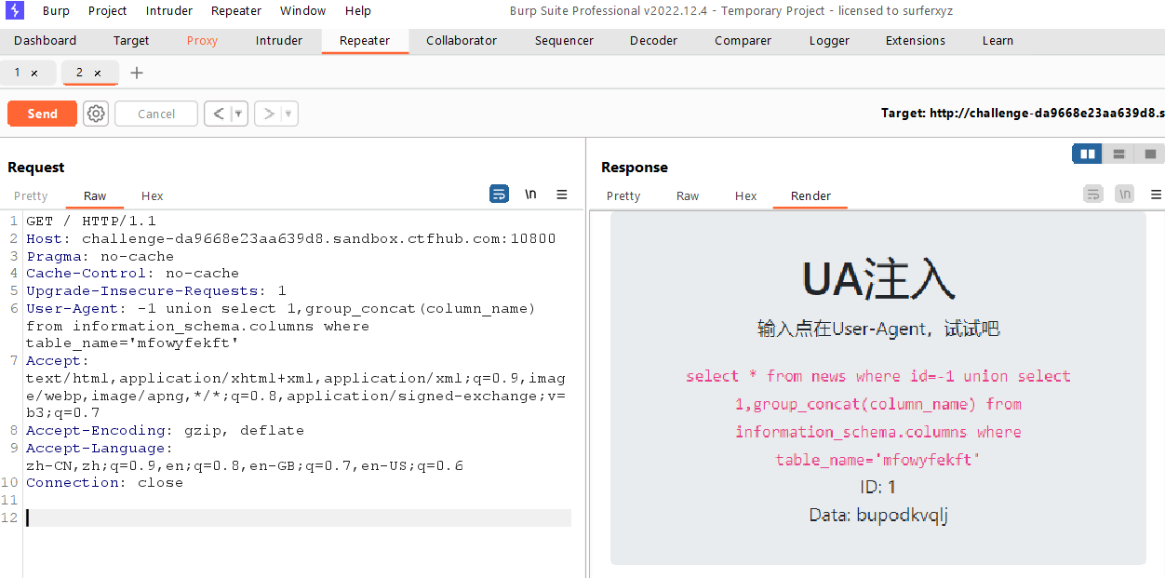Open Response panel options menu
Viewport: 1165px width, 578px height.
pos(1157,195)
